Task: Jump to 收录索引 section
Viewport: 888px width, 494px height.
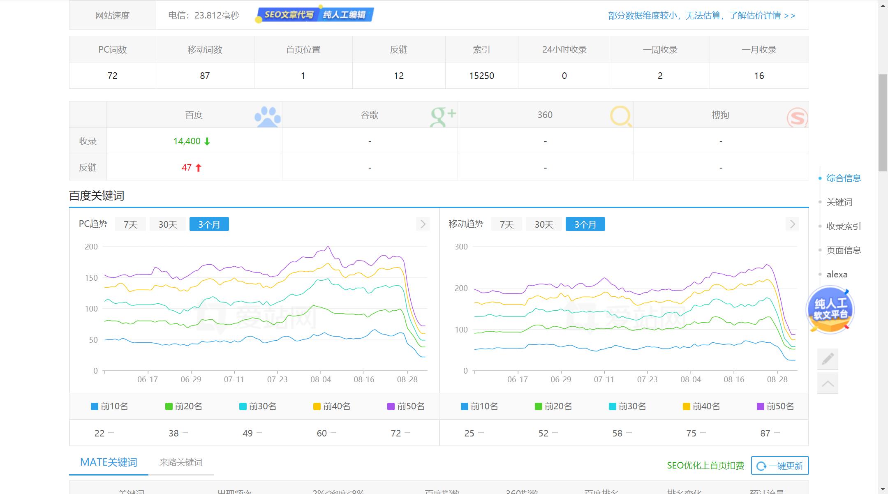Action: (844, 226)
